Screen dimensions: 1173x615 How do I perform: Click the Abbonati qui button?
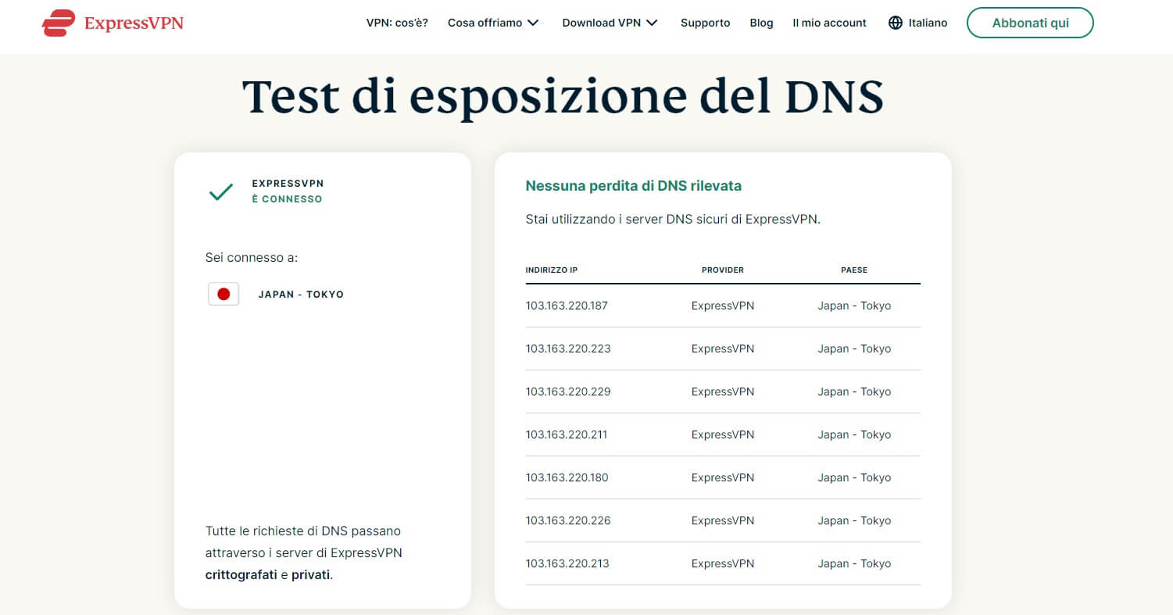click(1030, 23)
